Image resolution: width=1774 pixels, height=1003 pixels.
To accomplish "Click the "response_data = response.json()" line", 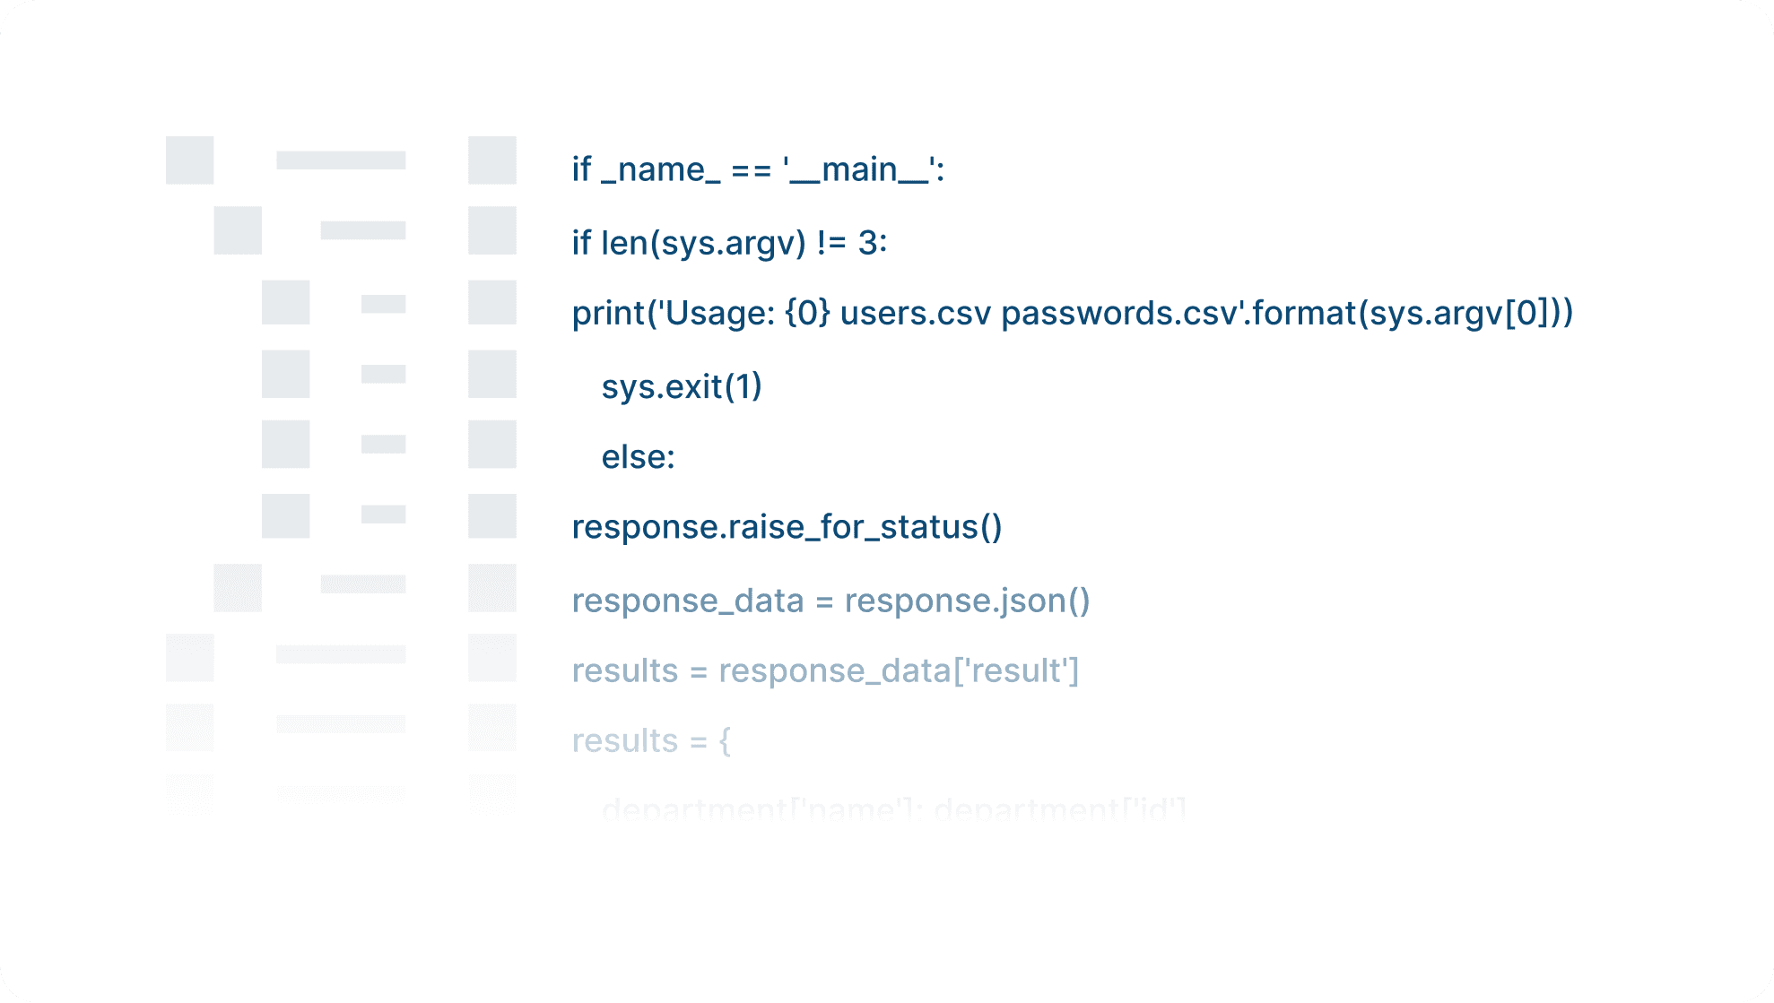I will [x=830, y=601].
